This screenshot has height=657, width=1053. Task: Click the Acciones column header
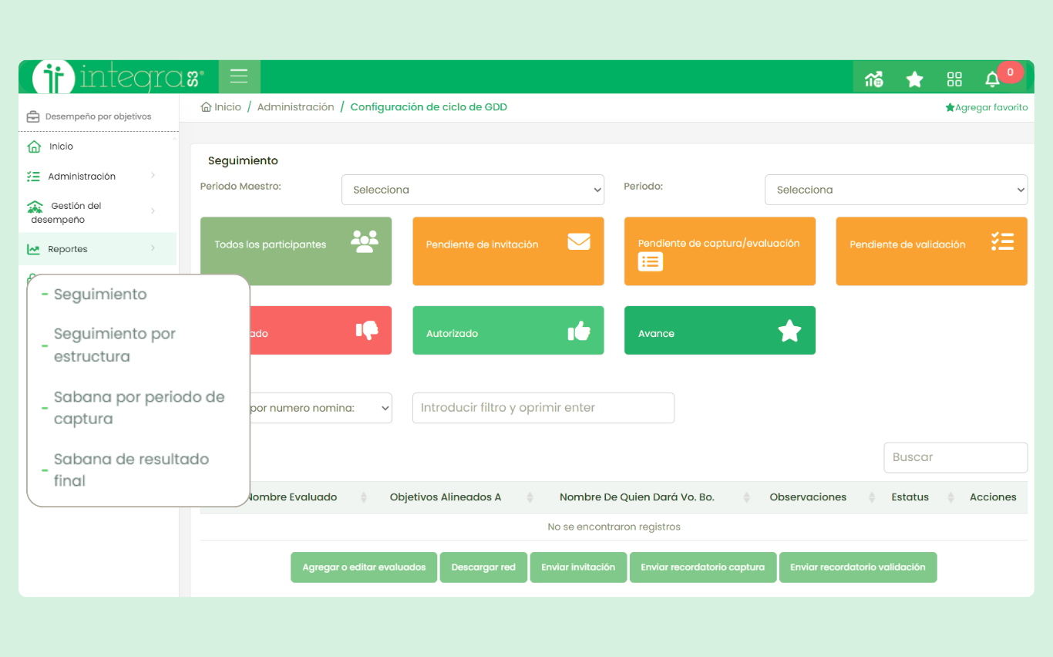[x=993, y=497]
